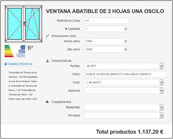
Task: Click the Referencia Línea text field
Action: [x=106, y=21]
